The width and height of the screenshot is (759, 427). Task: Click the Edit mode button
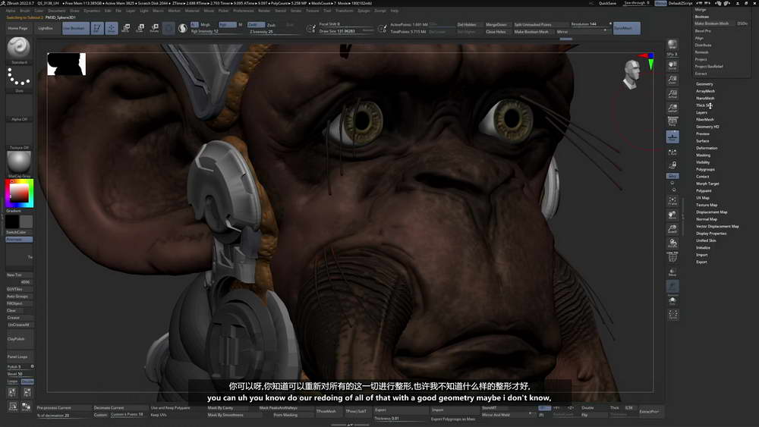[97, 28]
